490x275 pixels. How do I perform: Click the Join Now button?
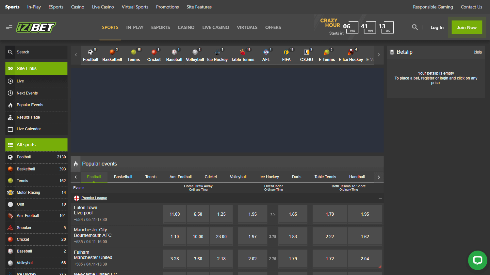(x=467, y=27)
